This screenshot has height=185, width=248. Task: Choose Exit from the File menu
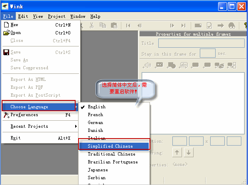tap(40, 138)
